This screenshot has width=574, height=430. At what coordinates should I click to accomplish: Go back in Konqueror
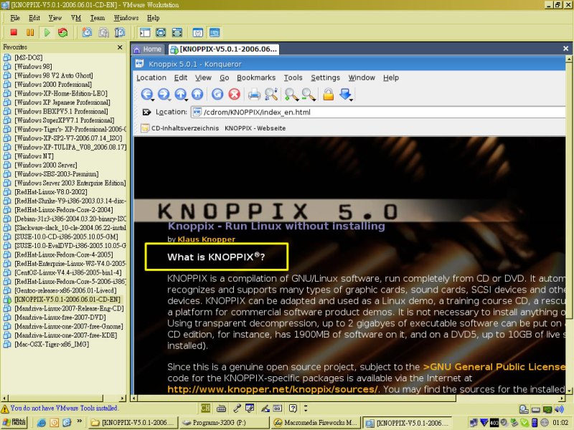pyautogui.click(x=147, y=95)
